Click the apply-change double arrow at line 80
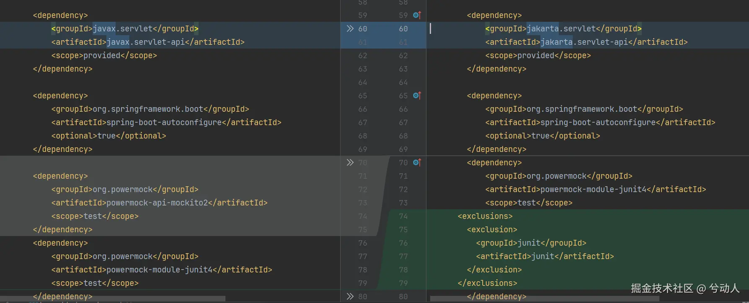 point(350,296)
